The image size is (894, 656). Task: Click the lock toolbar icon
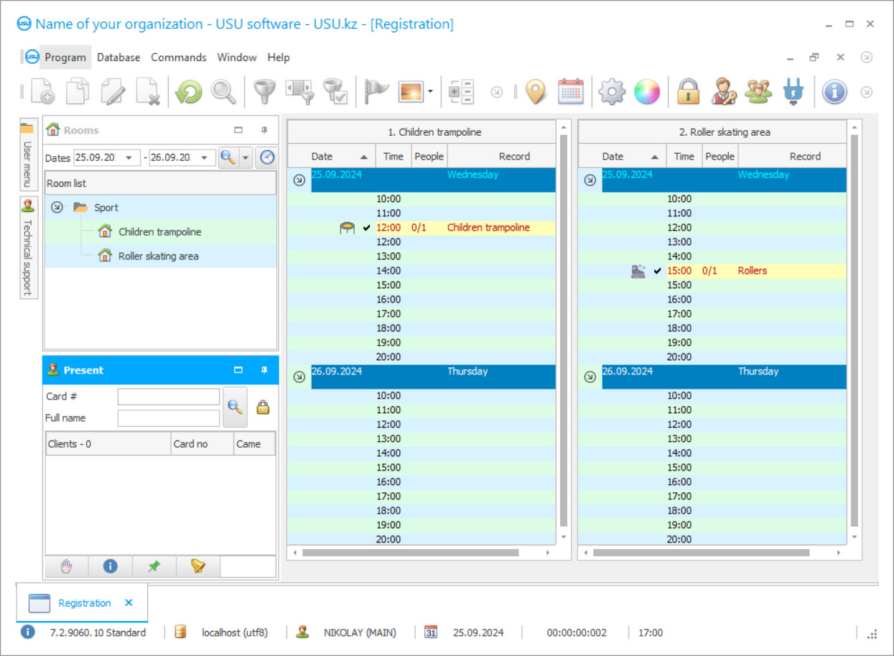tap(687, 91)
